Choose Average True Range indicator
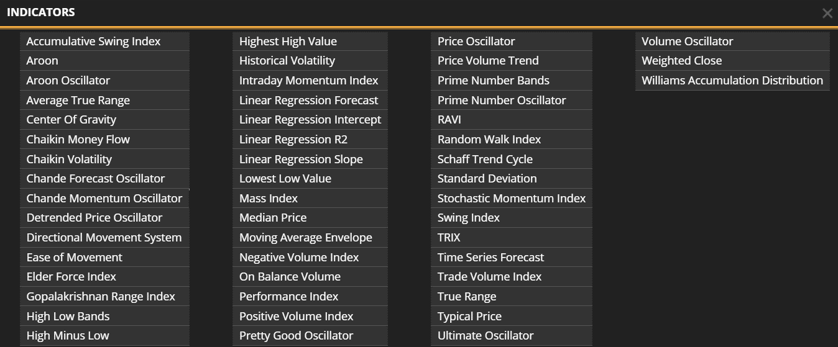 point(78,101)
